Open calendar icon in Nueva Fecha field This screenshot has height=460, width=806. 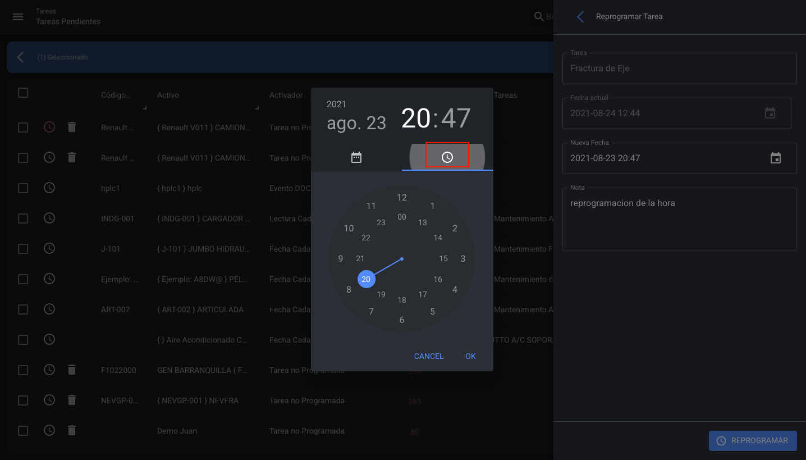[776, 158]
